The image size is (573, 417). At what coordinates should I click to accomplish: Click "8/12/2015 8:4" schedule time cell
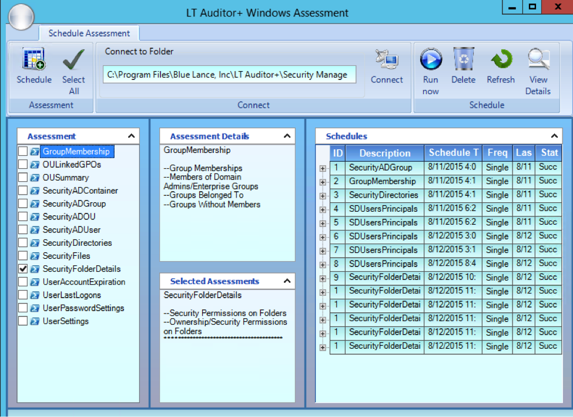coord(453,263)
